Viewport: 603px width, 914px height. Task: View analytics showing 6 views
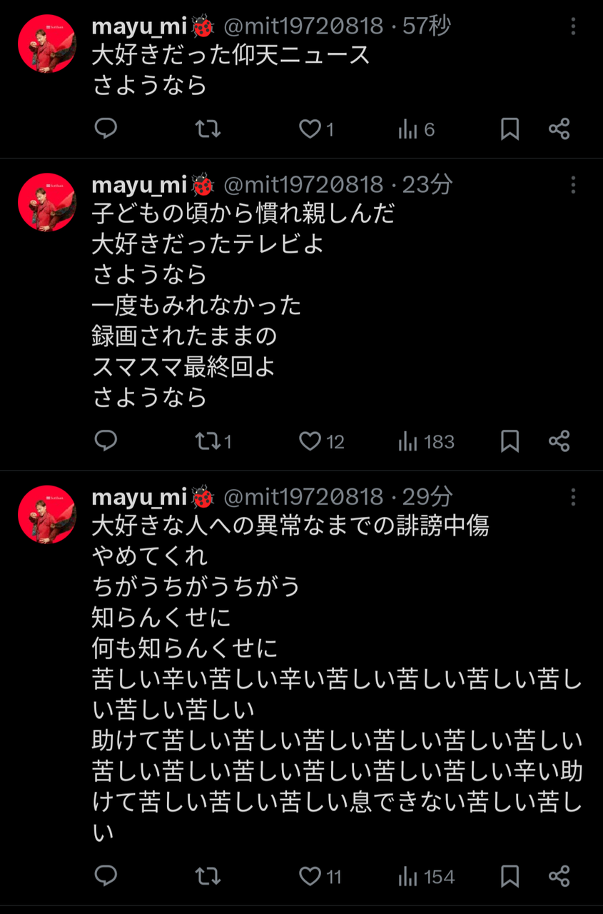(416, 129)
